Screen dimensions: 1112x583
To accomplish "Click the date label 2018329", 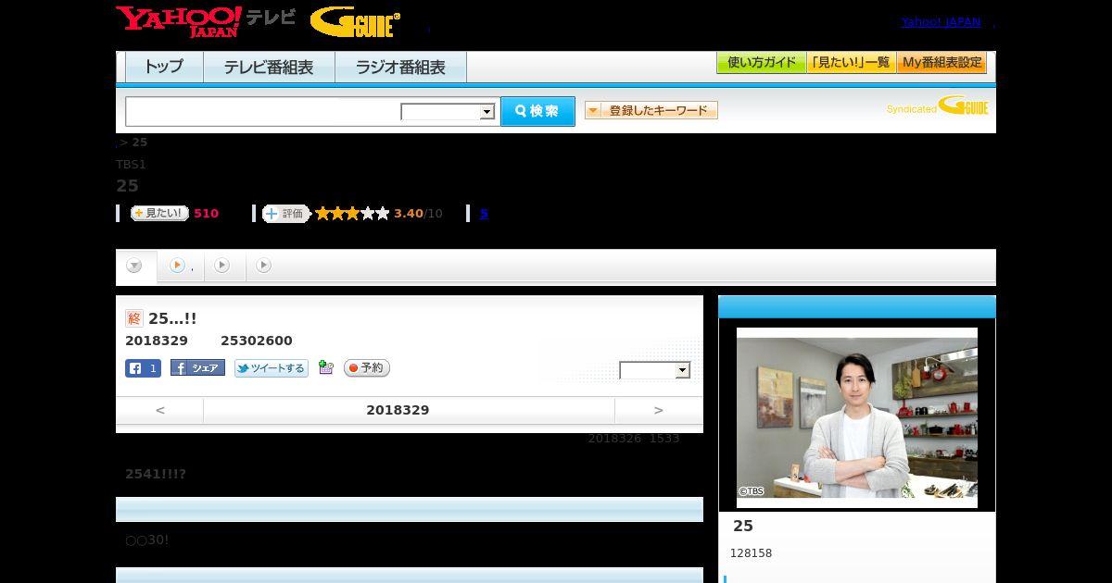I will coord(398,410).
